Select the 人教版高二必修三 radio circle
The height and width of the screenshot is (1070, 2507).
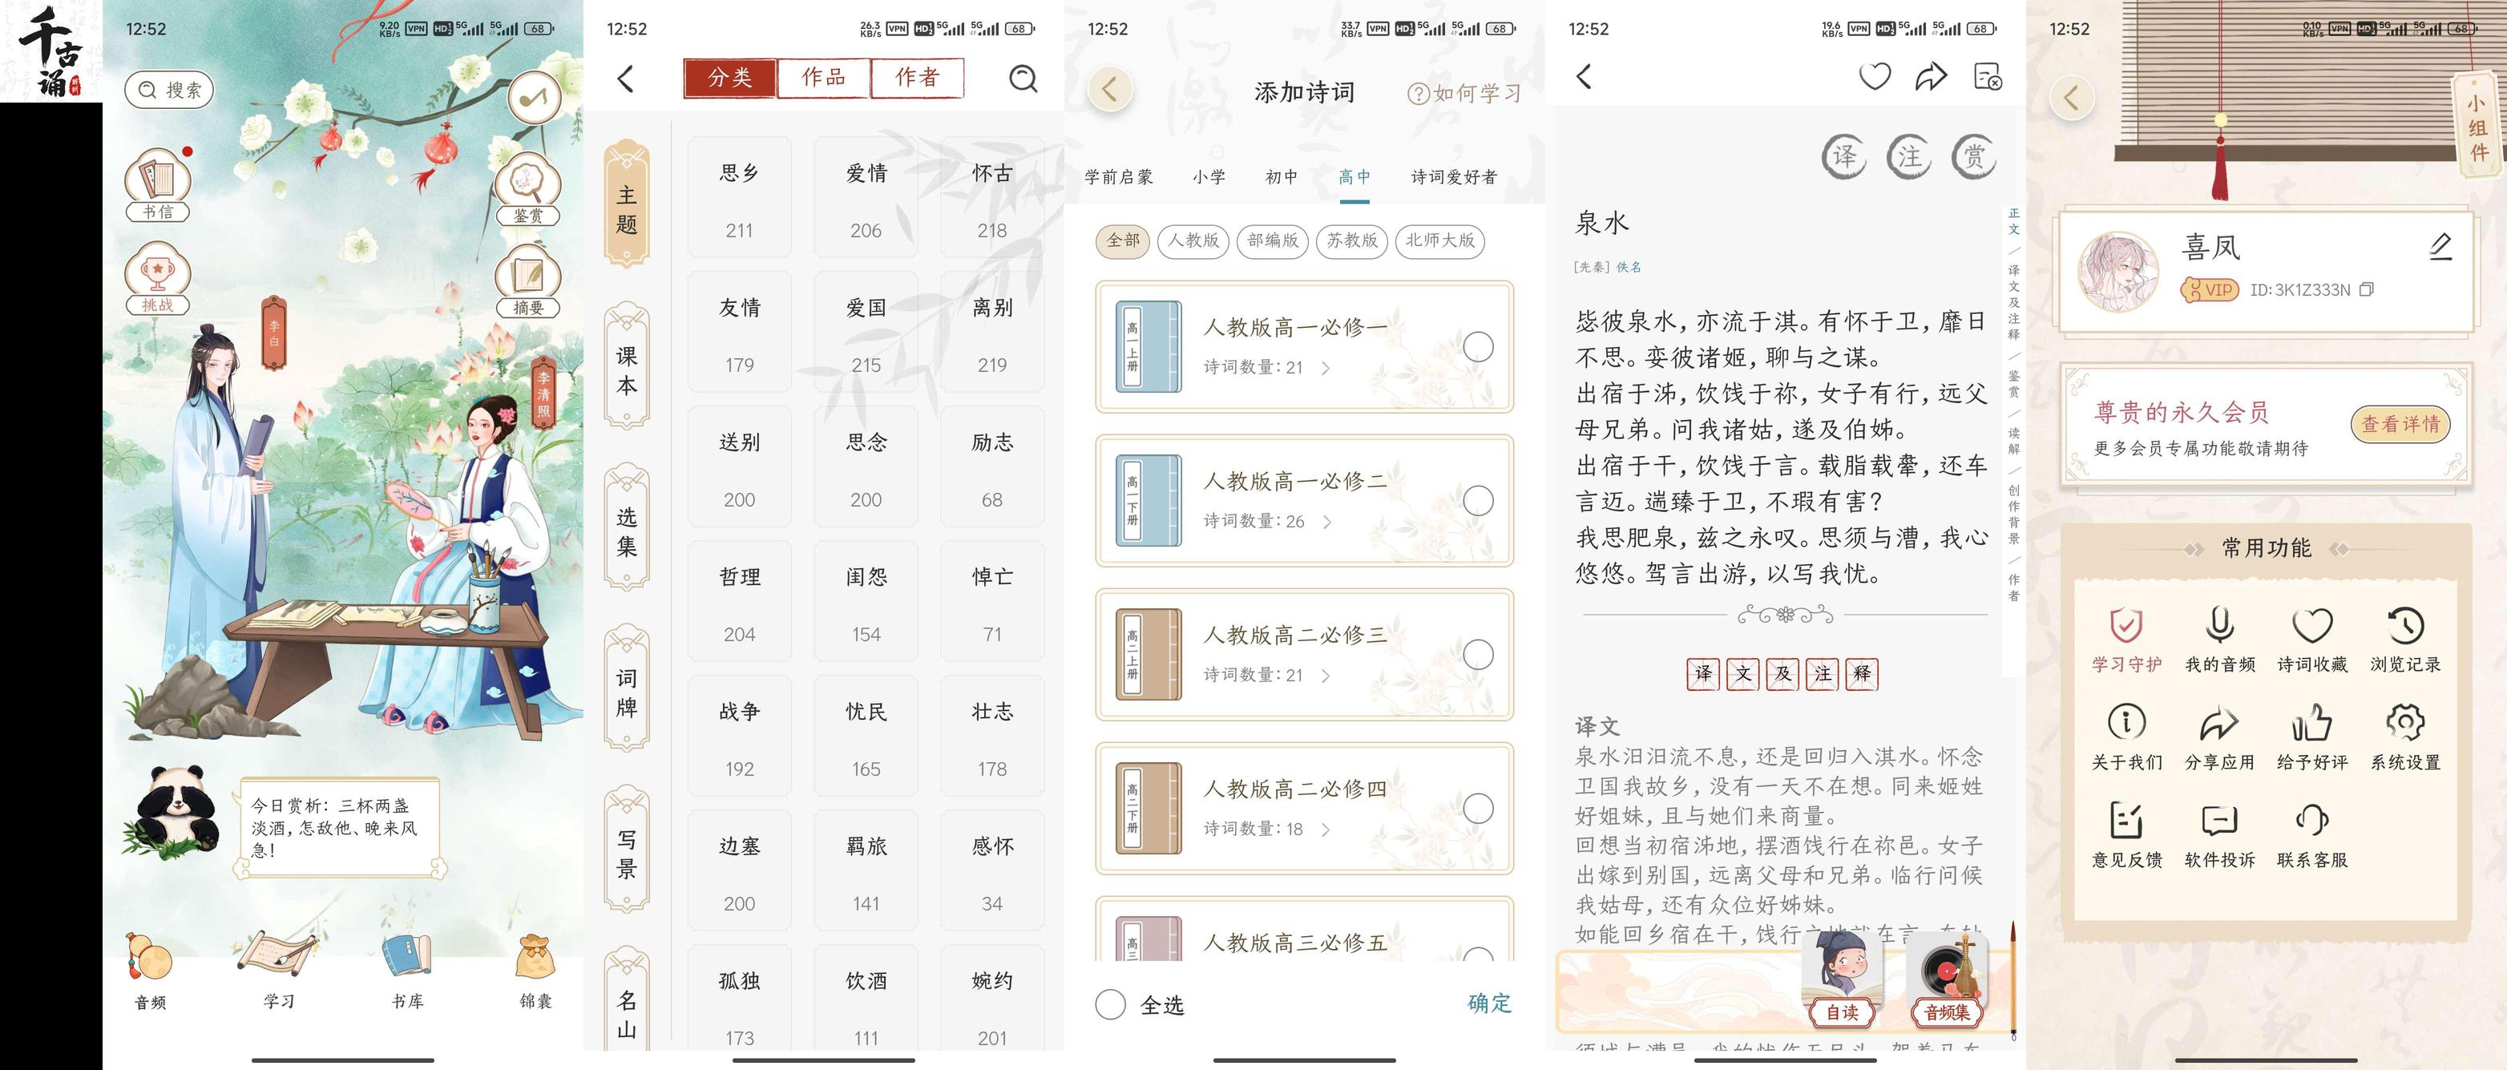(1477, 654)
